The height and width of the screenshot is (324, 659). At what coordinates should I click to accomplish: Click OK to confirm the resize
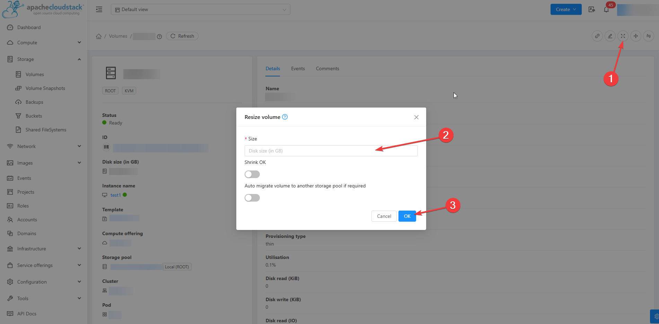[407, 216]
